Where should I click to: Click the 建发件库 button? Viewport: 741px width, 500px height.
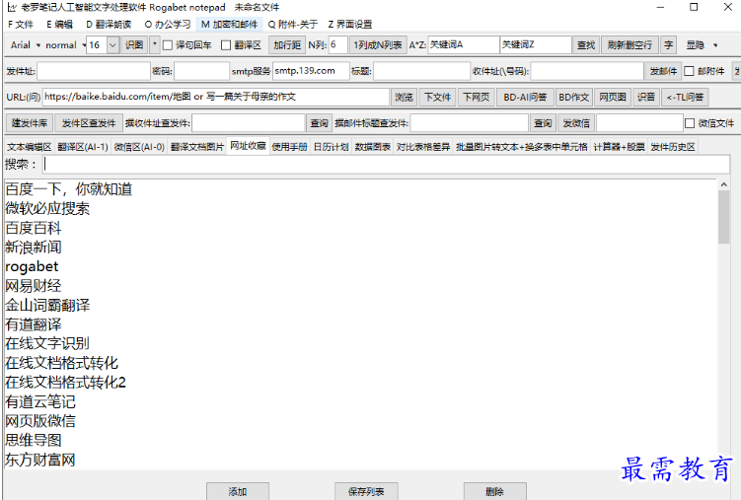pyautogui.click(x=30, y=123)
